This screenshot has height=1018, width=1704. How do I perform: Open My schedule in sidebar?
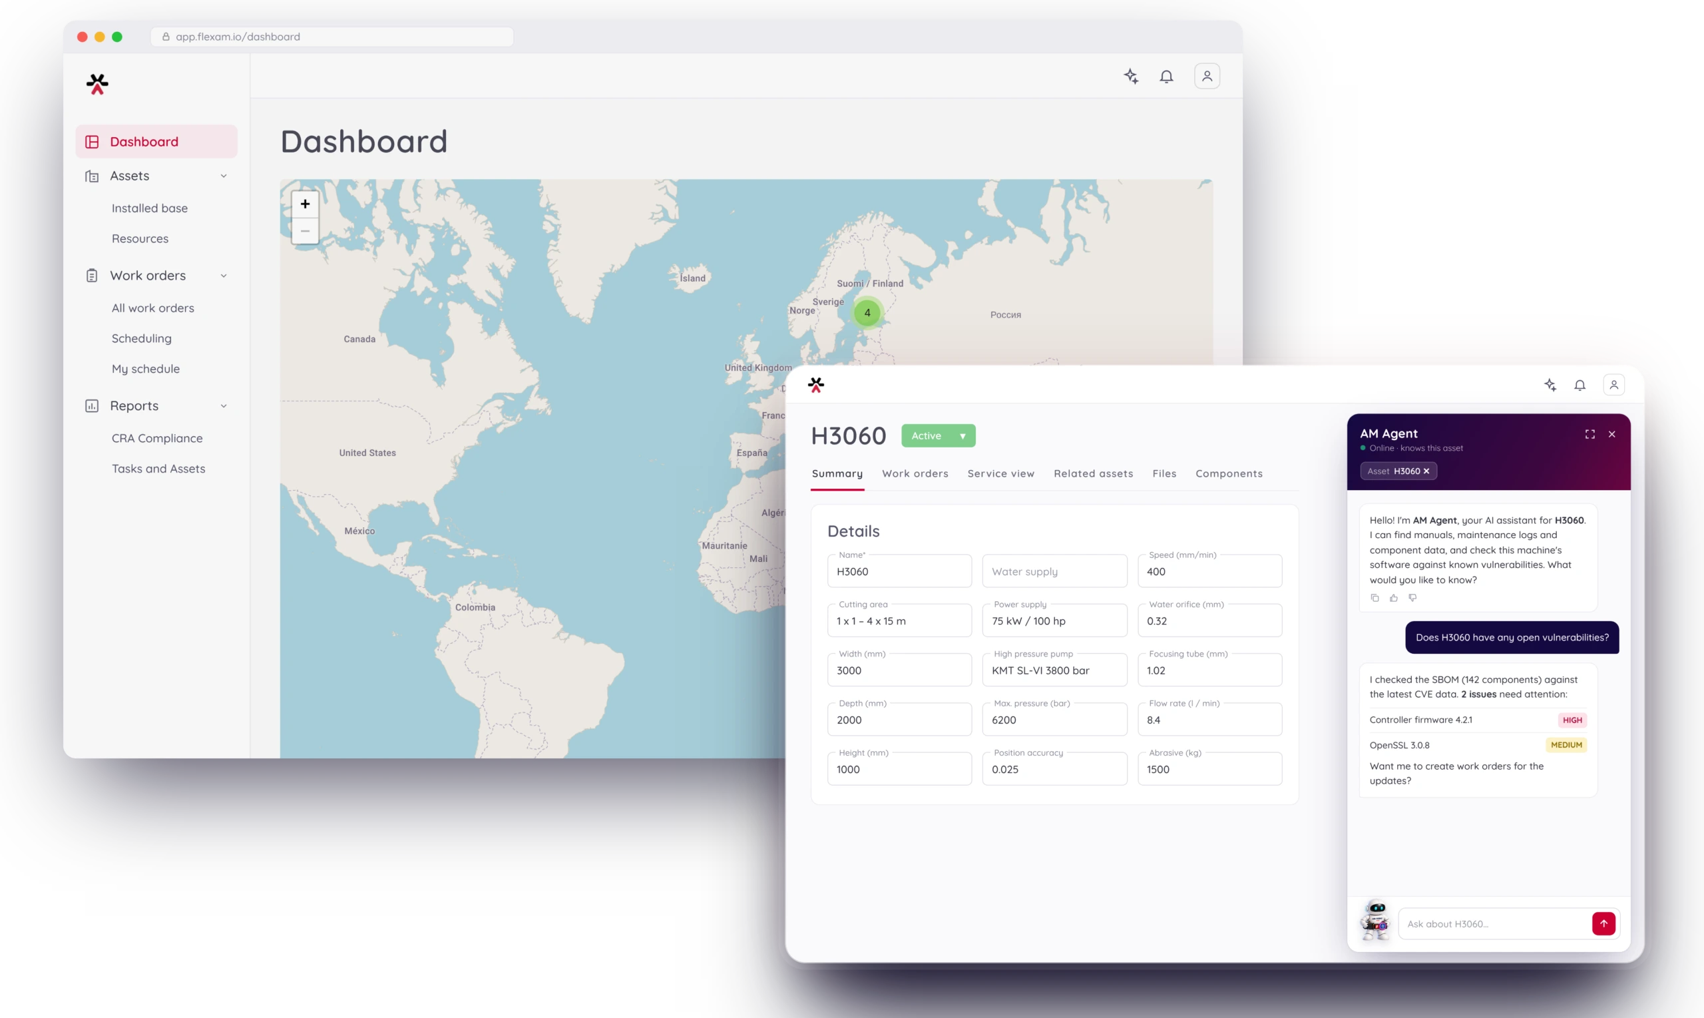pos(145,368)
